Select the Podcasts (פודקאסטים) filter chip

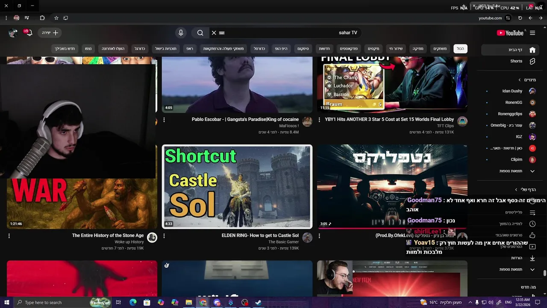pyautogui.click(x=349, y=49)
